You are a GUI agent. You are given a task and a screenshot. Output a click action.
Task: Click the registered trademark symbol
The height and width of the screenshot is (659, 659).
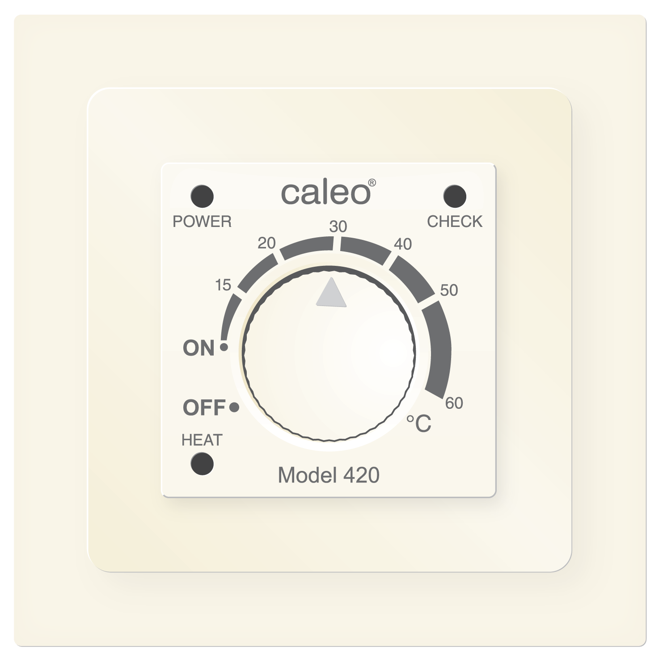pyautogui.click(x=372, y=182)
